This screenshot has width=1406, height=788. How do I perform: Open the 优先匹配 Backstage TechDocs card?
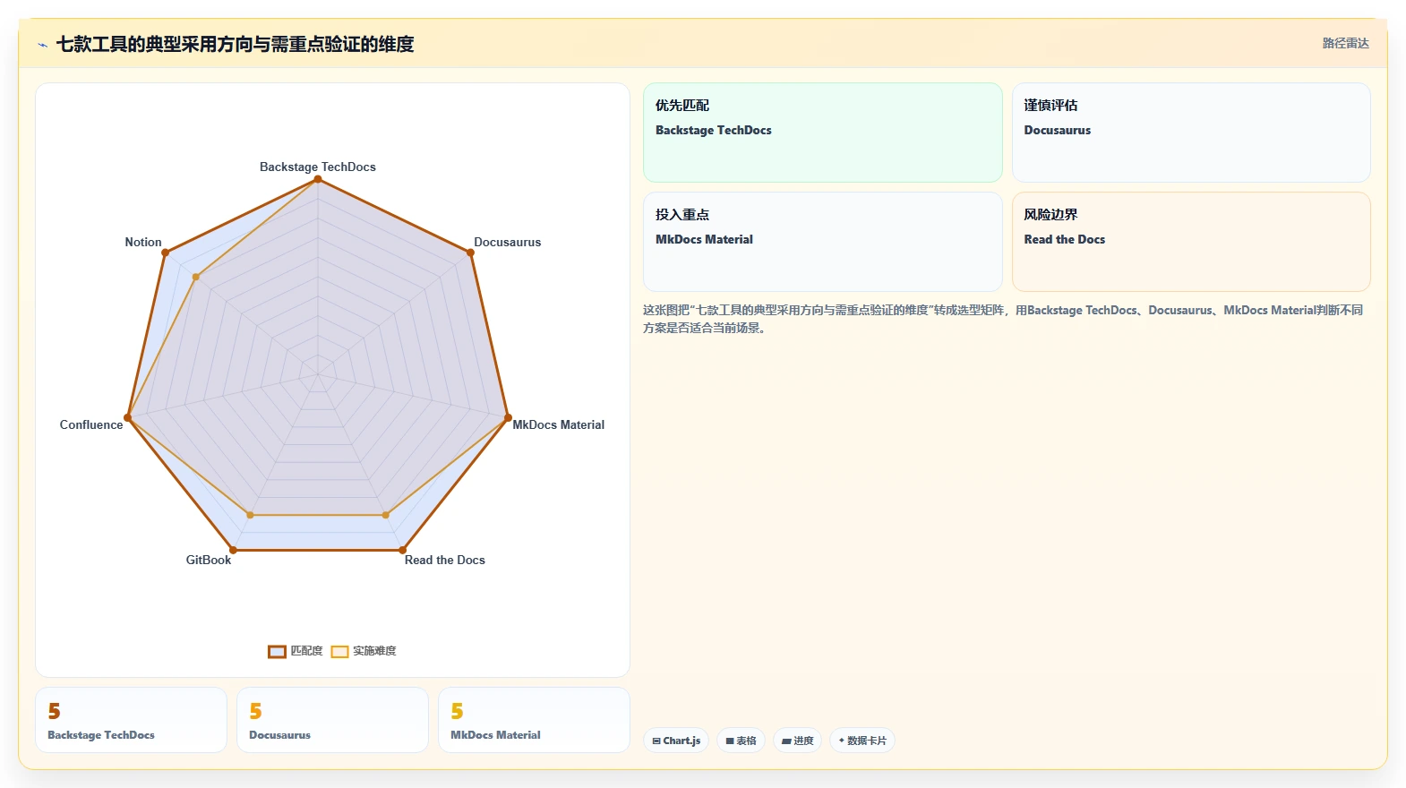(822, 133)
